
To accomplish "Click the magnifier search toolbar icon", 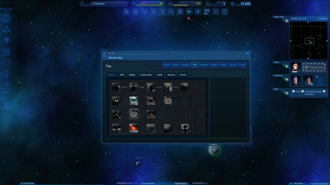I will pos(171,12).
